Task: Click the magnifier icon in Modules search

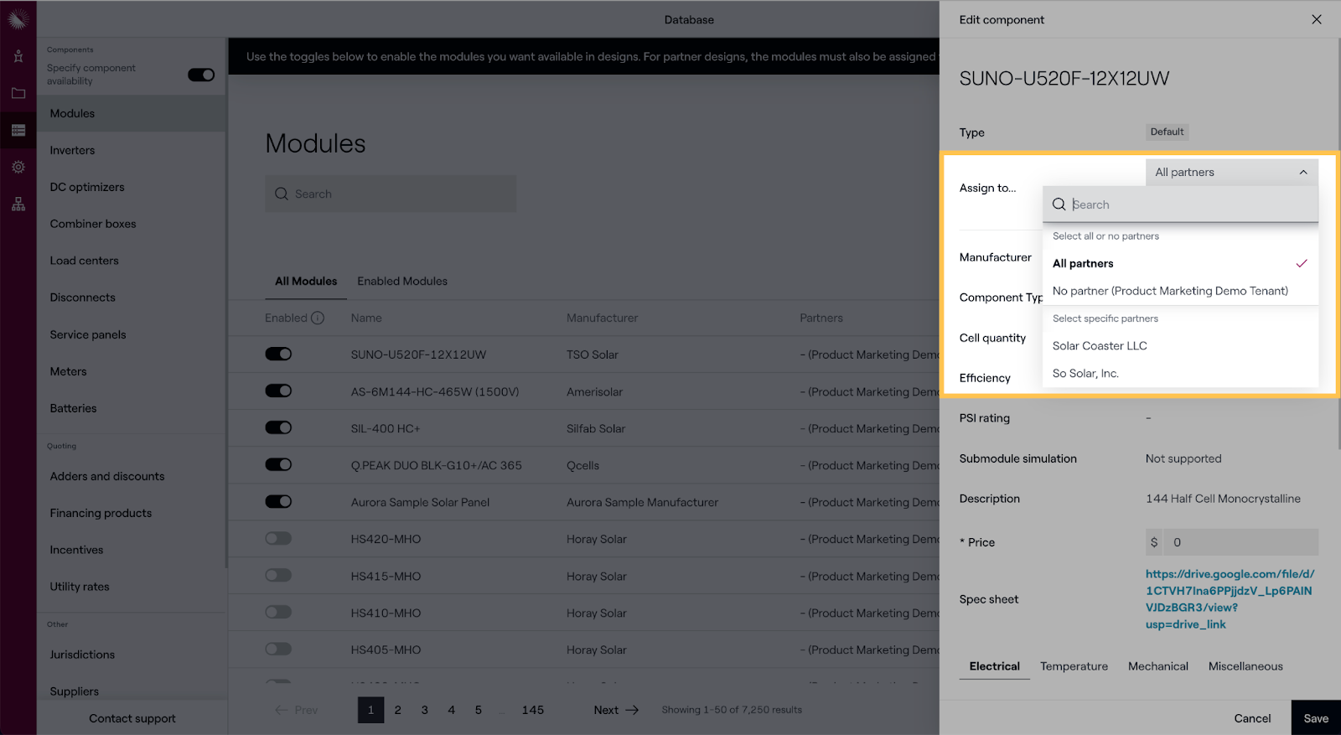Action: [282, 194]
